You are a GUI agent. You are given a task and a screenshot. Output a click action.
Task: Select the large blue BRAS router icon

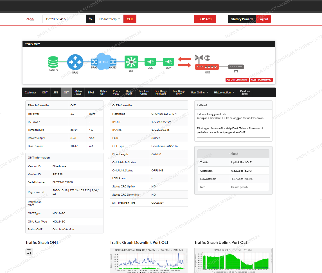[75, 62]
